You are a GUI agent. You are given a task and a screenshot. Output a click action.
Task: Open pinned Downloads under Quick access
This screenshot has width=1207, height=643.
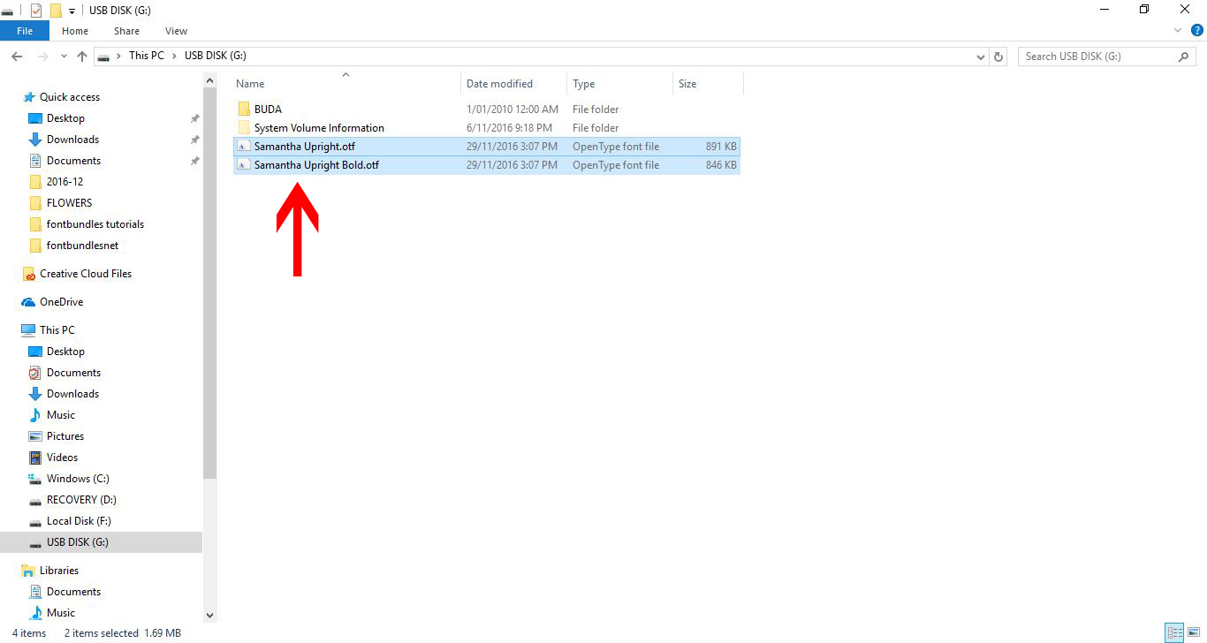point(72,140)
